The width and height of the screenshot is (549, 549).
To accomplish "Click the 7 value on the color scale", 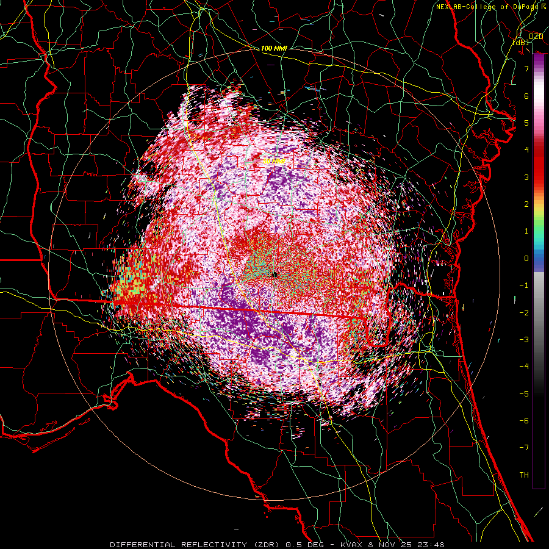I will (526, 68).
